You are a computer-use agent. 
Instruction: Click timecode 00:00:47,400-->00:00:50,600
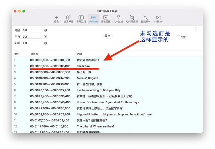[x=50, y=108]
